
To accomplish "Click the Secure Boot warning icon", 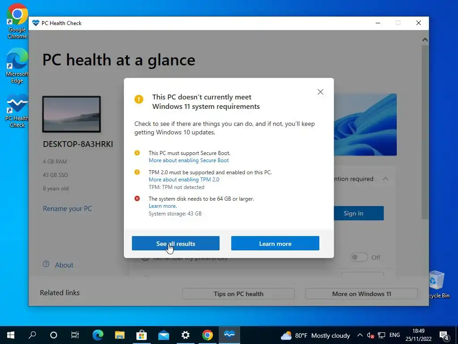I will (x=137, y=153).
